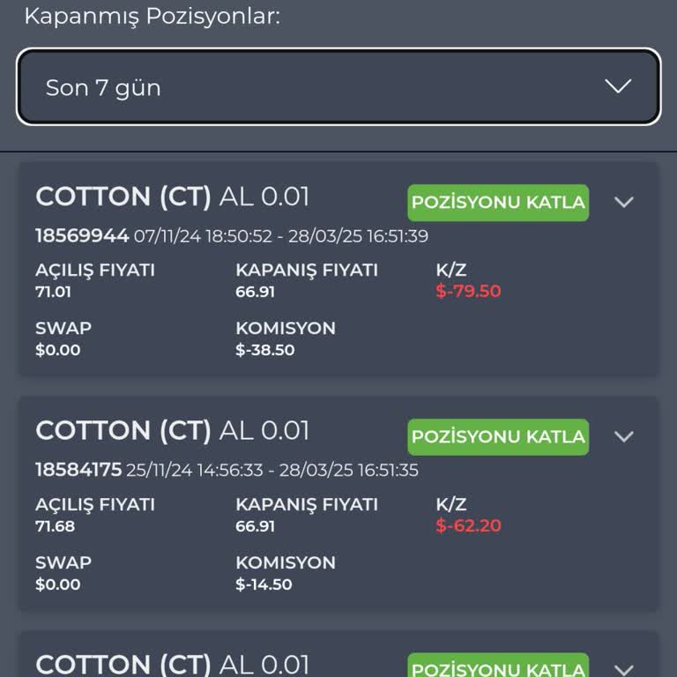This screenshot has height=677, width=677.
Task: Tap POZİSYONU KATLA on the bottom partially visible card
Action: pos(498,667)
